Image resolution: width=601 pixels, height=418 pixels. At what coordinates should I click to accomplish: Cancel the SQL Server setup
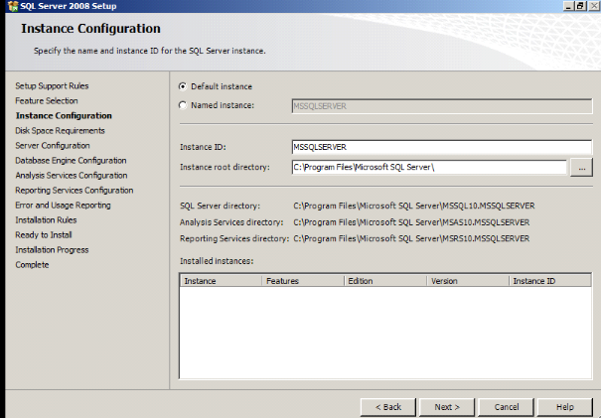tap(507, 407)
